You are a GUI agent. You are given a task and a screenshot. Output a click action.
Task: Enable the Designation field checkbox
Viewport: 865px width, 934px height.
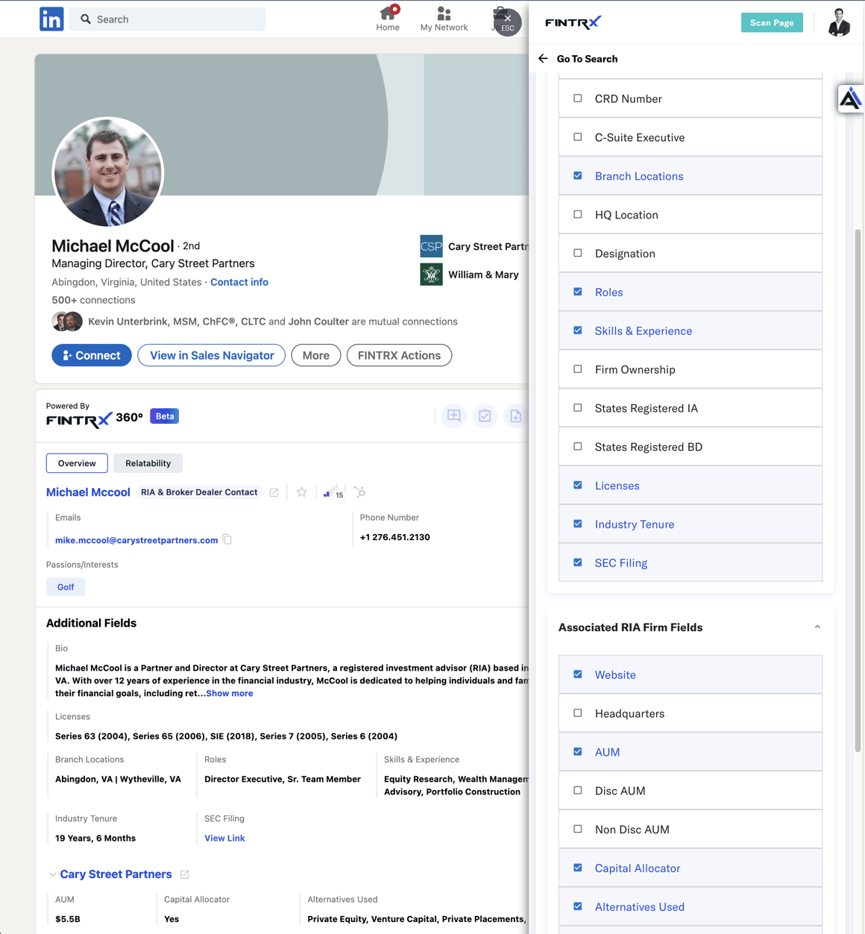[x=578, y=254]
